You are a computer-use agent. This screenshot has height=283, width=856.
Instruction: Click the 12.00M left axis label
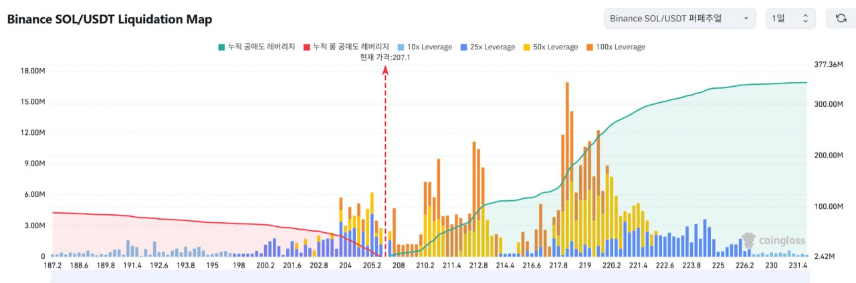click(33, 133)
